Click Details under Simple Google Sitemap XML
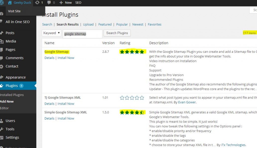257x148 pixels. pyautogui.click(x=49, y=119)
